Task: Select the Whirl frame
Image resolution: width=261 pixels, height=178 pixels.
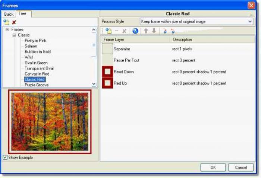Action: 29,57
